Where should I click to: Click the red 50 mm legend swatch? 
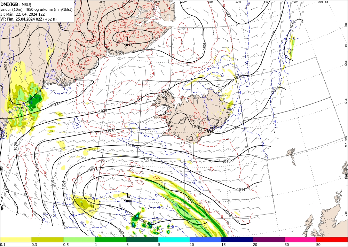[x=332, y=239]
